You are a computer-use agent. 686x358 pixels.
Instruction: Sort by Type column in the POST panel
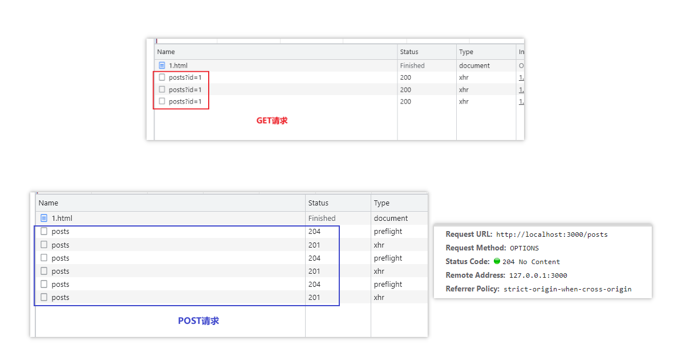(x=399, y=203)
